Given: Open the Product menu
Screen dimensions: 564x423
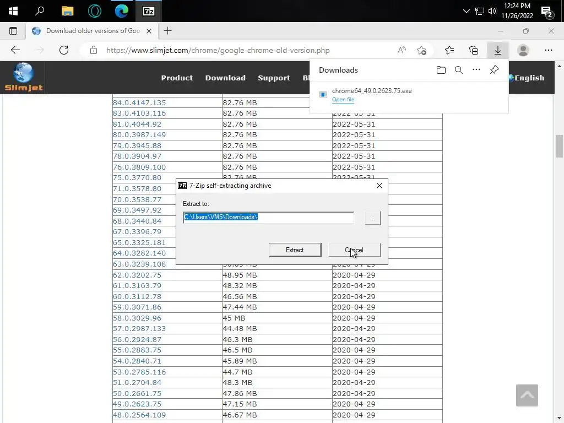Looking at the screenshot, I should pyautogui.click(x=177, y=78).
